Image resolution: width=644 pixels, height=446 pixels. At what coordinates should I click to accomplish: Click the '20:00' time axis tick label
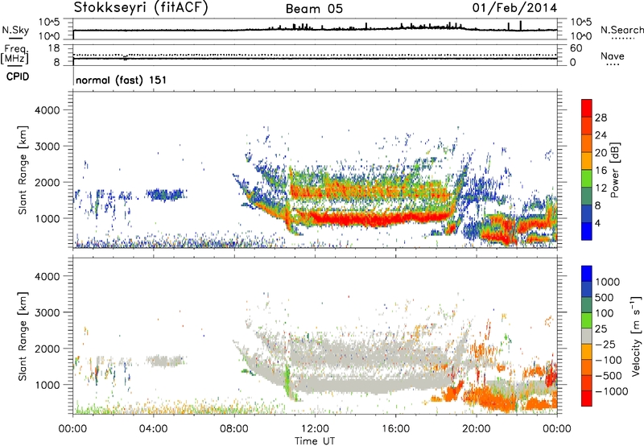476,429
